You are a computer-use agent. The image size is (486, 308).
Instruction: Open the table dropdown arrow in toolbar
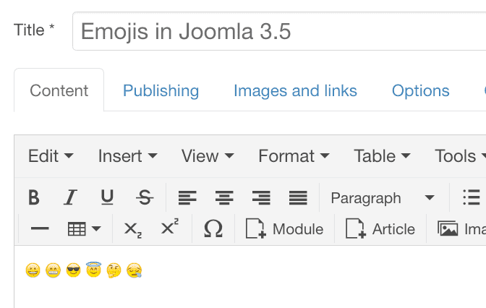(x=96, y=229)
